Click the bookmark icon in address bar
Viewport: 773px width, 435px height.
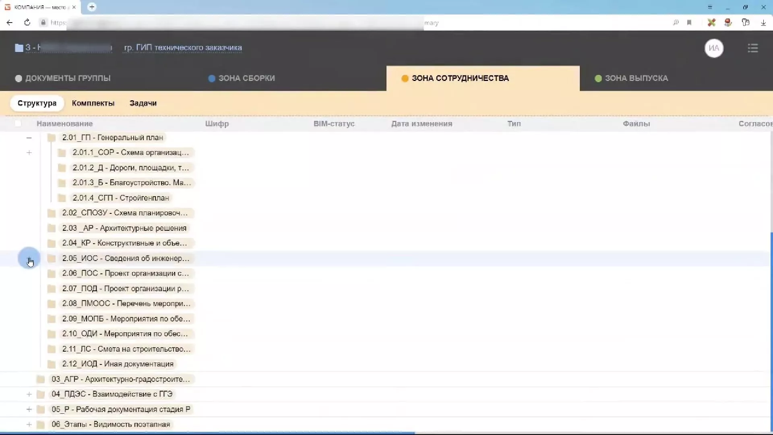click(x=689, y=23)
